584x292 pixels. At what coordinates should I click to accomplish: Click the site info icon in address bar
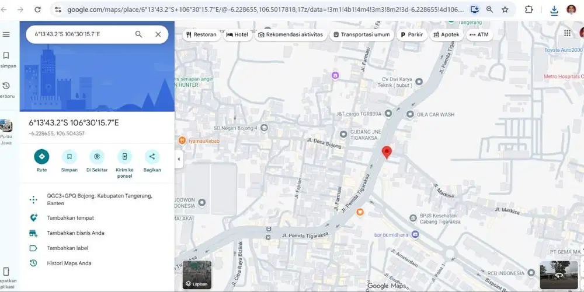pos(58,10)
